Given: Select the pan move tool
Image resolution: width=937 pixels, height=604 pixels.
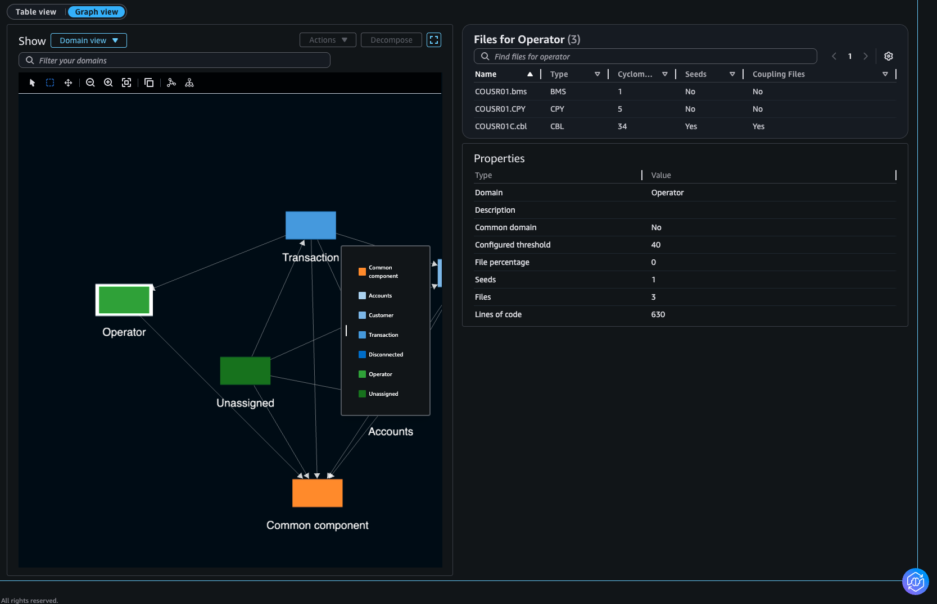Looking at the screenshot, I should point(68,83).
